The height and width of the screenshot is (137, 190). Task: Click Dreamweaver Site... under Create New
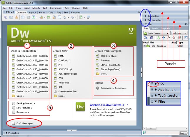(x=66, y=91)
